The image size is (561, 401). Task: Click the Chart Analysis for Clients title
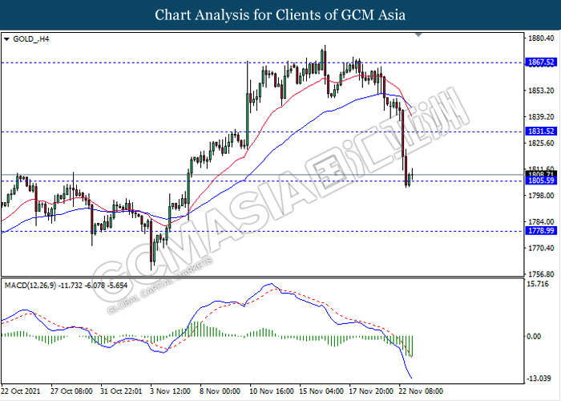[280, 14]
